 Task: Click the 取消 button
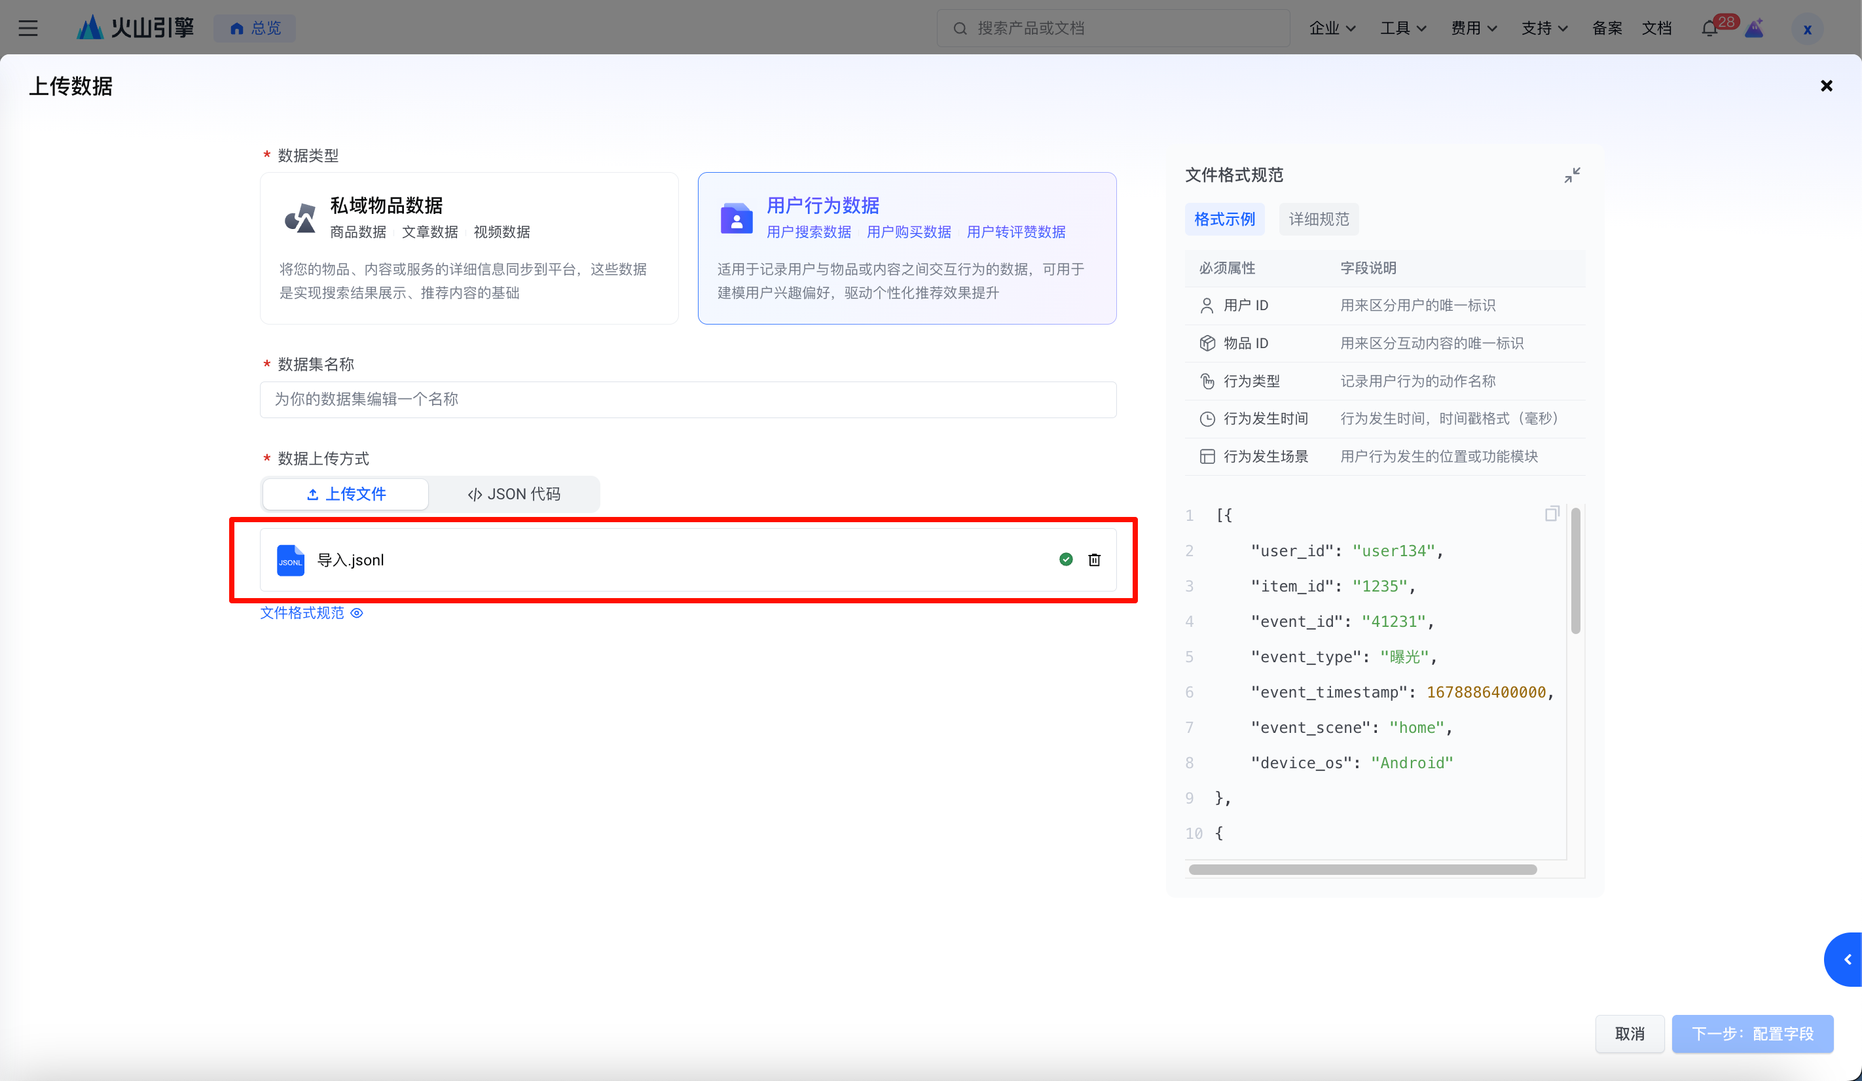coord(1629,1034)
